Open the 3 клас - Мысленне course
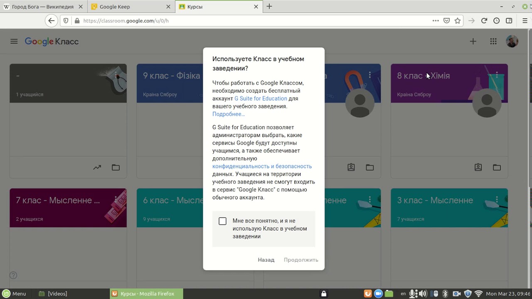 [x=435, y=200]
